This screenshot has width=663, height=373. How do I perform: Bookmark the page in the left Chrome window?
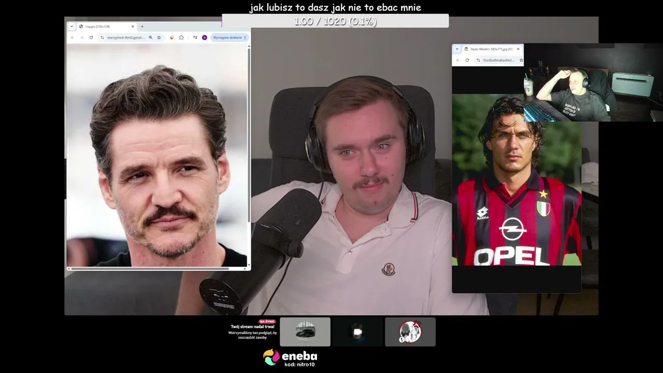pos(159,37)
